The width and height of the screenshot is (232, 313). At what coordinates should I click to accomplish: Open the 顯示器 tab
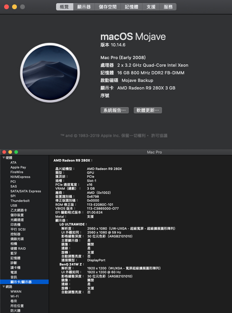[84, 7]
